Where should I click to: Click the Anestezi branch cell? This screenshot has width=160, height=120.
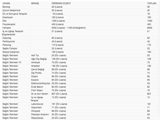pos(36,66)
